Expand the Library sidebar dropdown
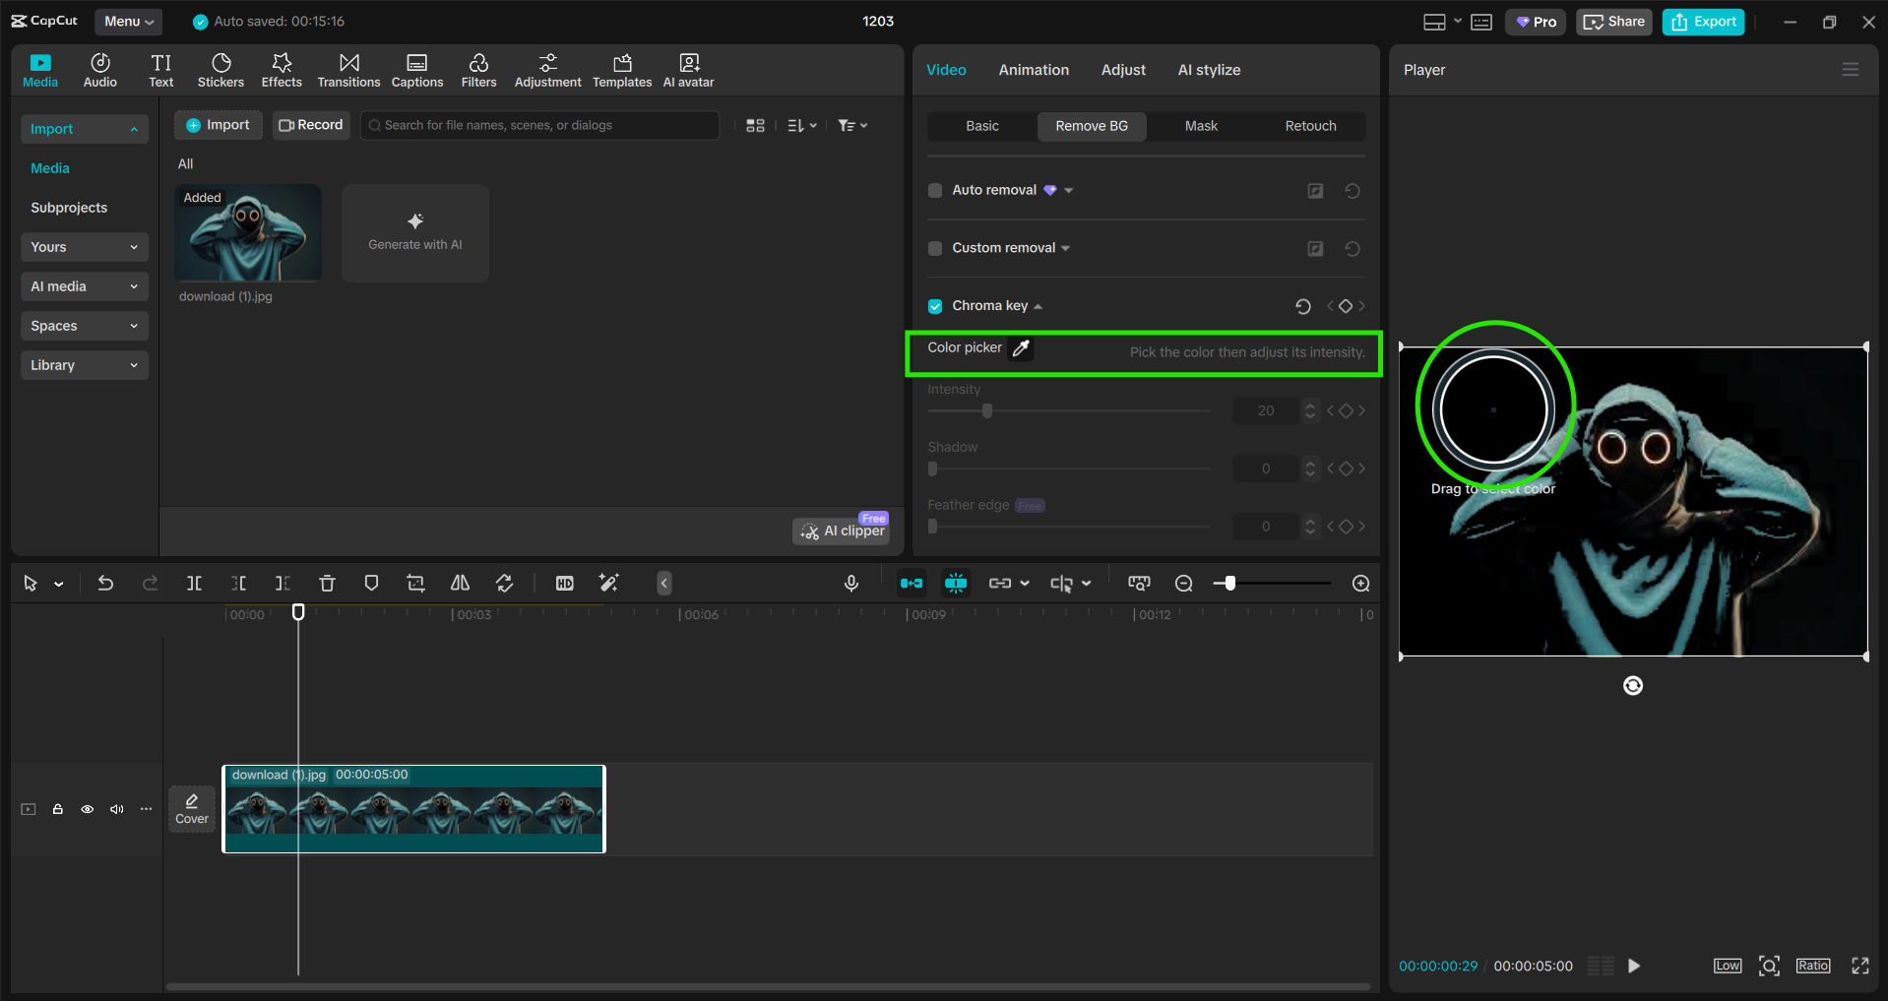This screenshot has width=1888, height=1001. 84,365
